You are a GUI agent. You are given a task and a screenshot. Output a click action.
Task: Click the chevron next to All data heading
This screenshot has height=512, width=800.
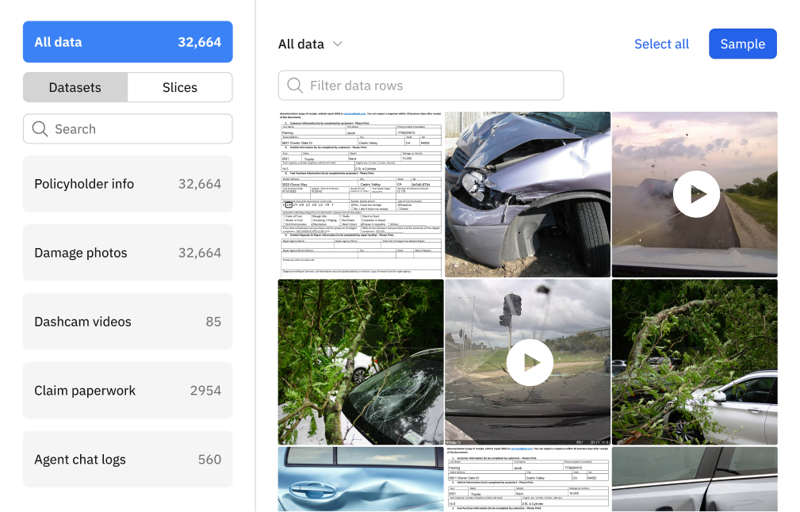click(x=339, y=44)
